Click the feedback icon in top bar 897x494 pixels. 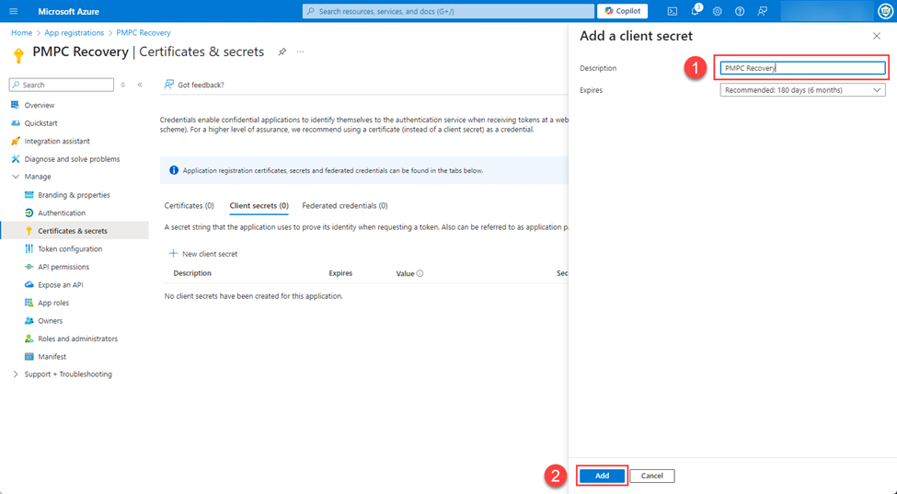tap(762, 11)
